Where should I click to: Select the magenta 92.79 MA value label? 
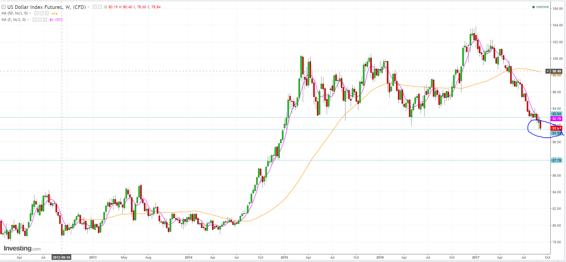pos(556,119)
